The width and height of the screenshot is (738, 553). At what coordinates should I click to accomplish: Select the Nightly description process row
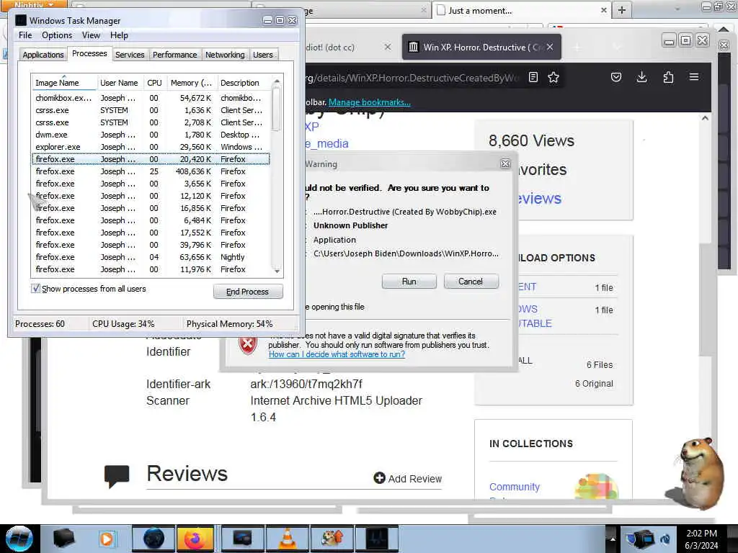point(151,257)
